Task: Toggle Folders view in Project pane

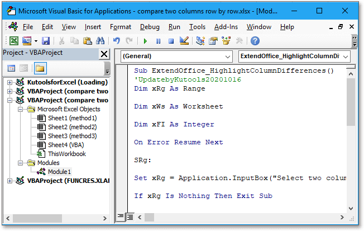Action: pyautogui.click(x=40, y=68)
